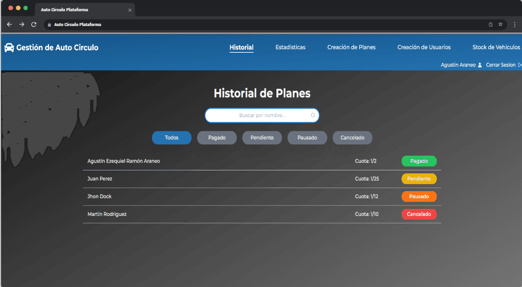
Task: Click 'Cuota: 1/25' text
Action: 367,179
